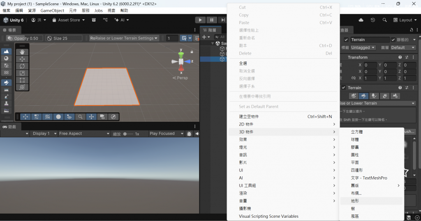
Task: Open the Default layer dropdown
Action: 403,48
